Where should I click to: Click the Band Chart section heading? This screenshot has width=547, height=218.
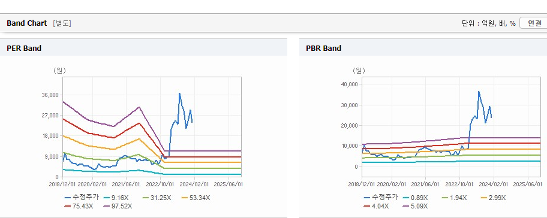(26, 23)
